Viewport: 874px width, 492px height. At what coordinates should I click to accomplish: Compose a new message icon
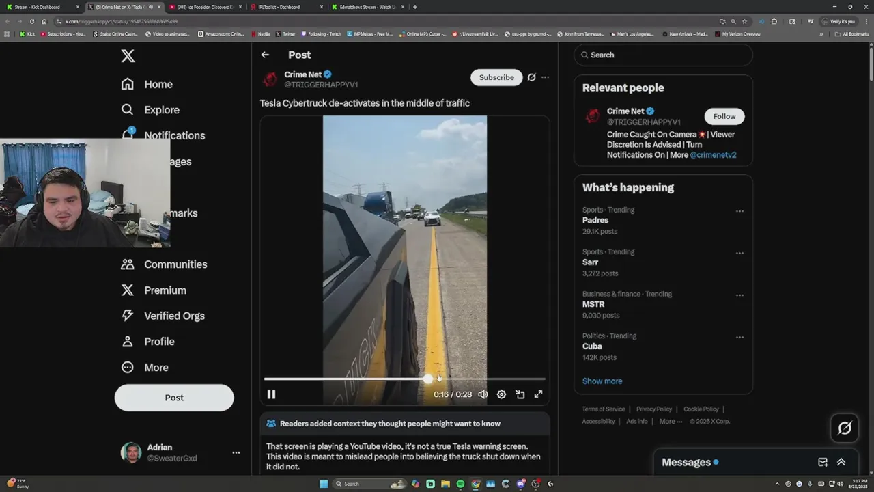(823, 463)
